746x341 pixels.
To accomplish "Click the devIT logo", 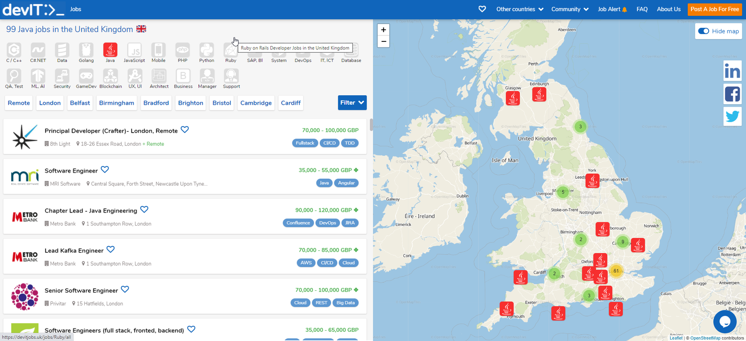I will (x=33, y=9).
